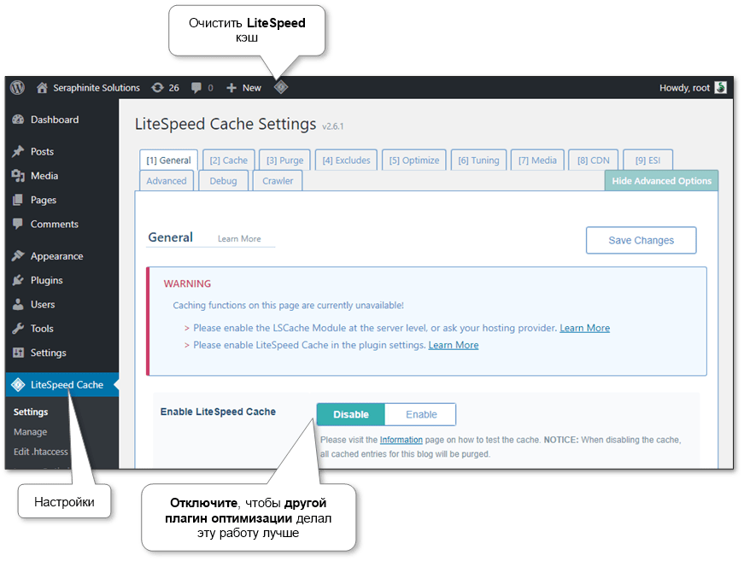The height and width of the screenshot is (561, 744).
Task: Open Media in the sidebar menu
Action: pos(44,176)
